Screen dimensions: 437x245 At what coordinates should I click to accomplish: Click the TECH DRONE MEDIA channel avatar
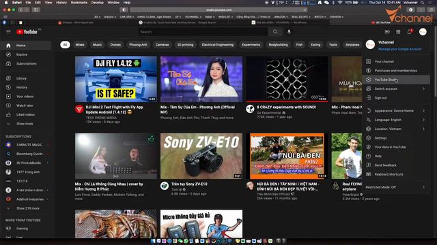click(x=79, y=109)
